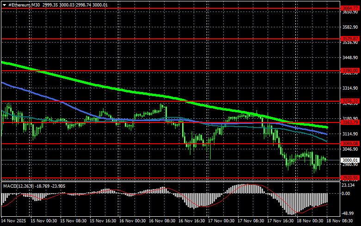This screenshot has height=226, width=361.
Task: Click the 3582.90 price axis value
Action: click(350, 27)
